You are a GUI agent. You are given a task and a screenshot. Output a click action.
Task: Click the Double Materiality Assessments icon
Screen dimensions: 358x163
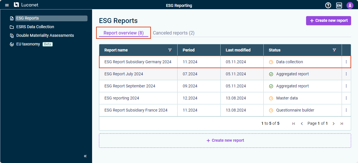[12, 36]
